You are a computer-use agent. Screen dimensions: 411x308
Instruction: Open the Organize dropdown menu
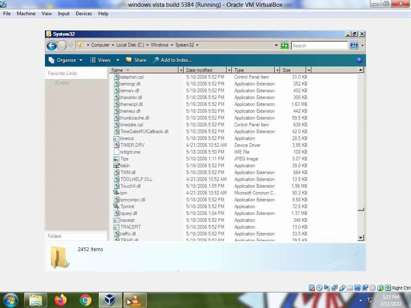click(x=65, y=60)
